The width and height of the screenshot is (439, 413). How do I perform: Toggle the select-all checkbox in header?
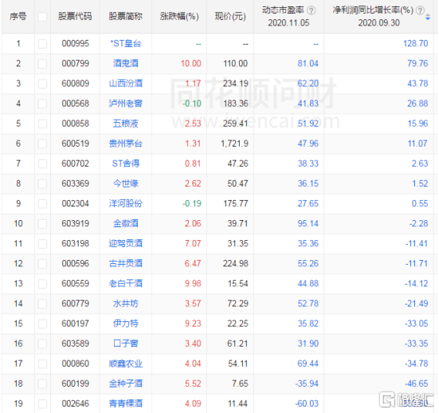[42, 17]
